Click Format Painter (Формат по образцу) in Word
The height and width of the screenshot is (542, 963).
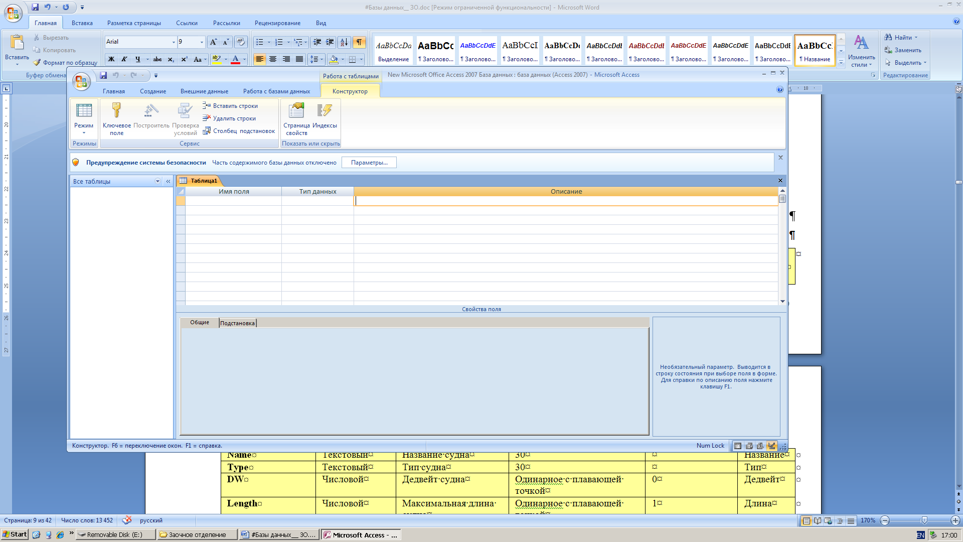(65, 62)
